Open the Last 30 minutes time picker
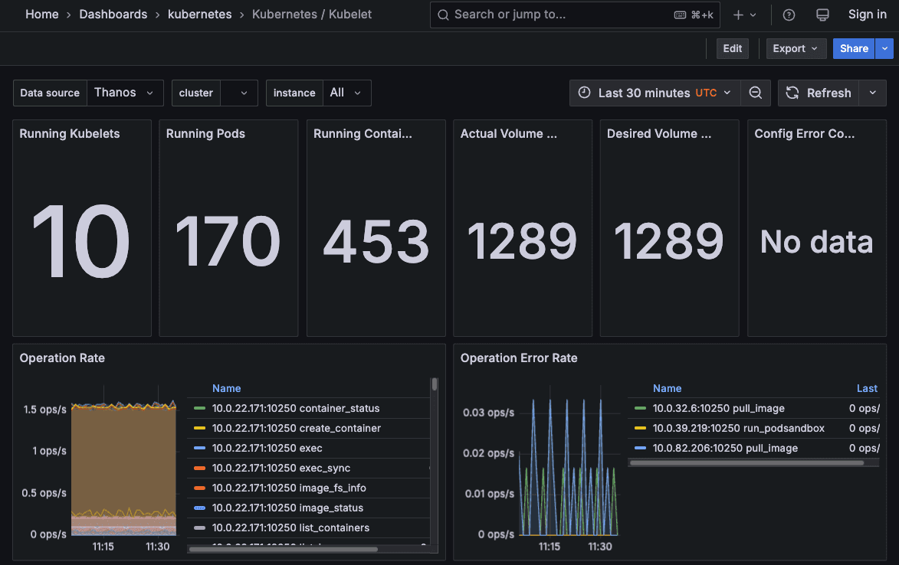The width and height of the screenshot is (899, 565). [x=655, y=93]
